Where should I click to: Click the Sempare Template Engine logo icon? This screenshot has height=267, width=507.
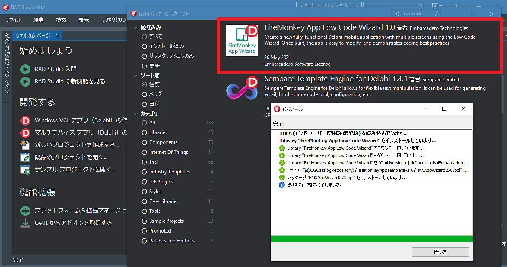click(242, 88)
